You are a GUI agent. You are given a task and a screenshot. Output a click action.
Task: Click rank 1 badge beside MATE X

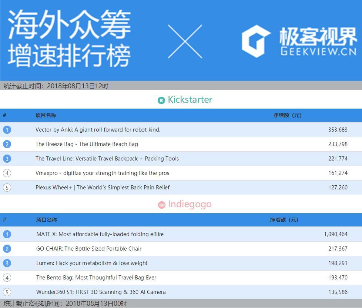click(x=7, y=234)
